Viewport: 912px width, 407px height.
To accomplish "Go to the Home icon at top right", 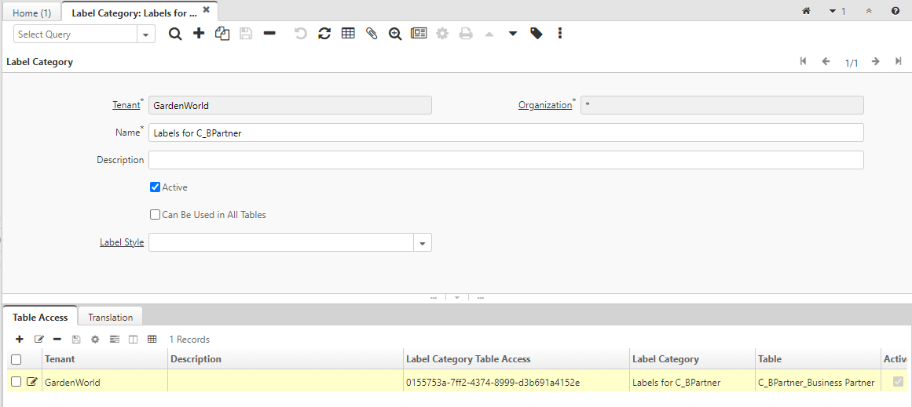I will pos(806,10).
